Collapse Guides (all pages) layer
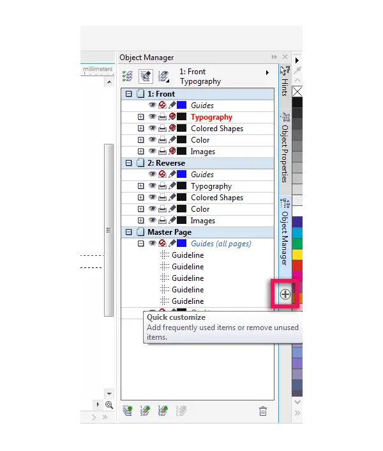The height and width of the screenshot is (451, 383). click(x=140, y=243)
